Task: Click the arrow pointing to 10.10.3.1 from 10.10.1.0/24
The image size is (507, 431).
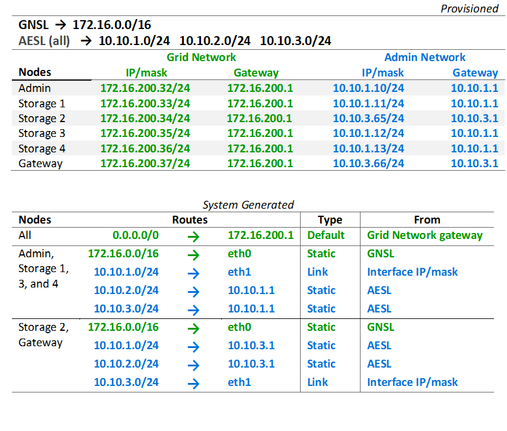Action: click(193, 346)
